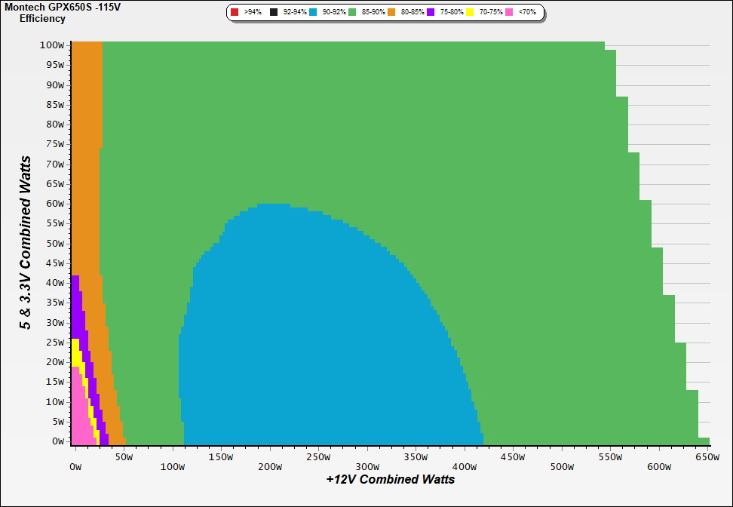The width and height of the screenshot is (733, 507).
Task: Click the red >94% legend swatch
Action: pos(235,13)
